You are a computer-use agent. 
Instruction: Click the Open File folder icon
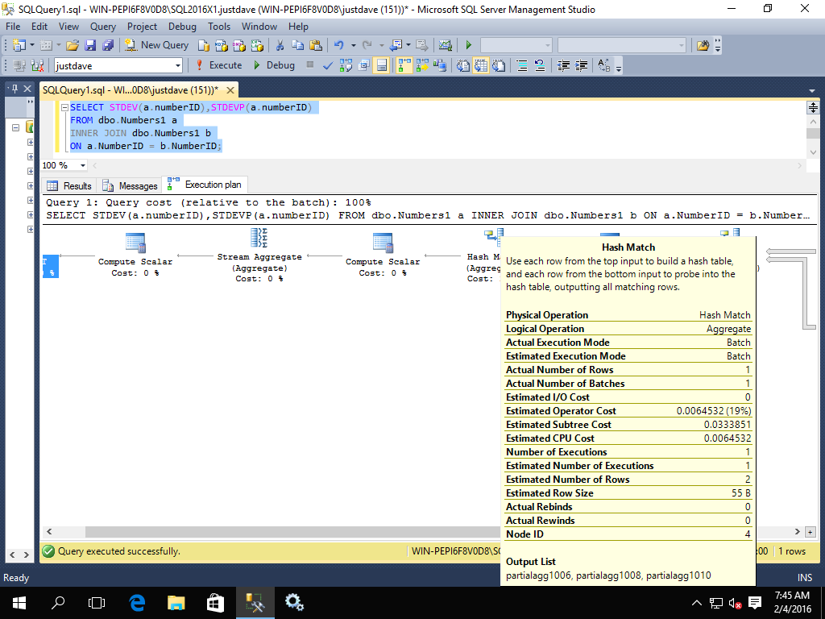click(73, 45)
